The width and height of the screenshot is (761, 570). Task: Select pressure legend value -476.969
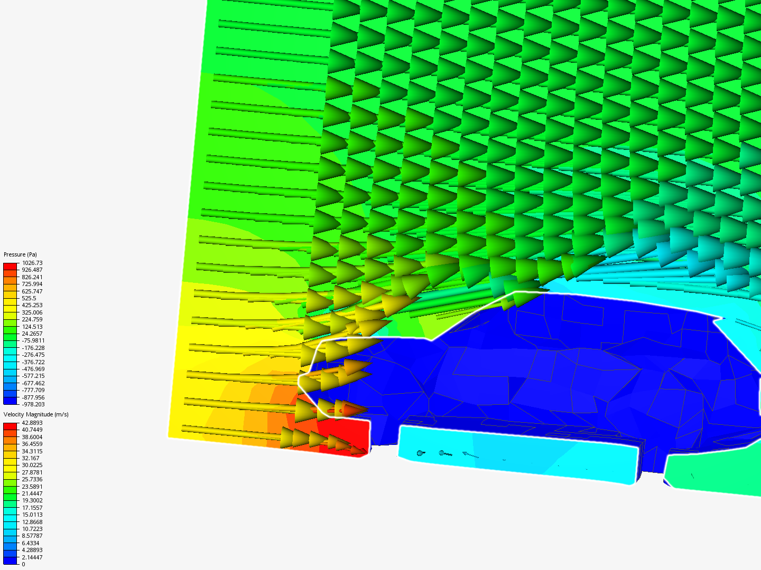pyautogui.click(x=33, y=369)
